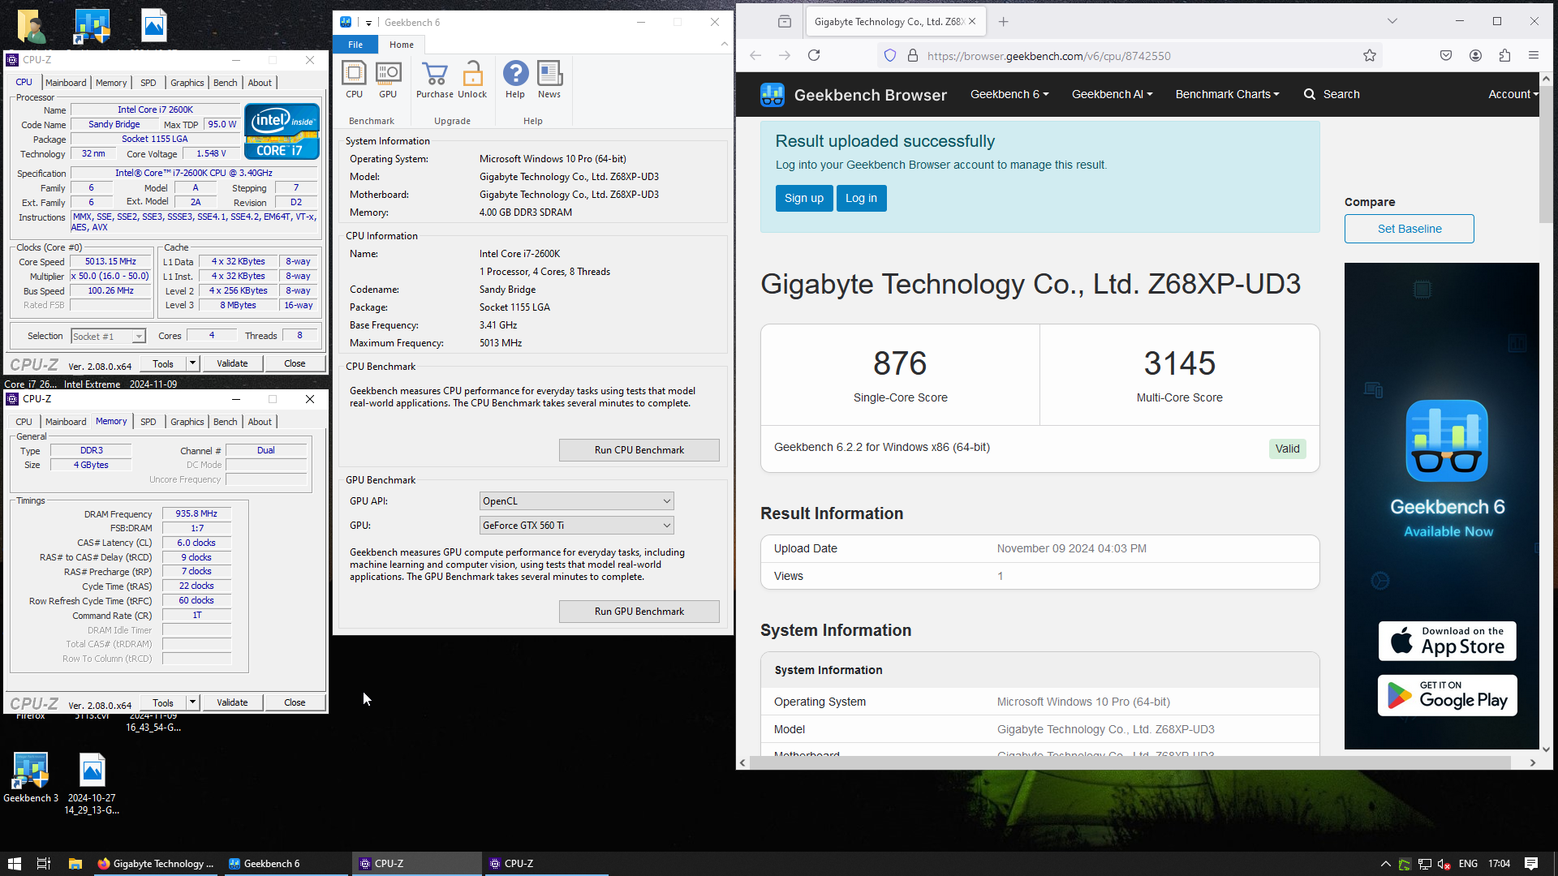Click the volume muted tray icon
This screenshot has width=1558, height=876.
(x=1444, y=864)
